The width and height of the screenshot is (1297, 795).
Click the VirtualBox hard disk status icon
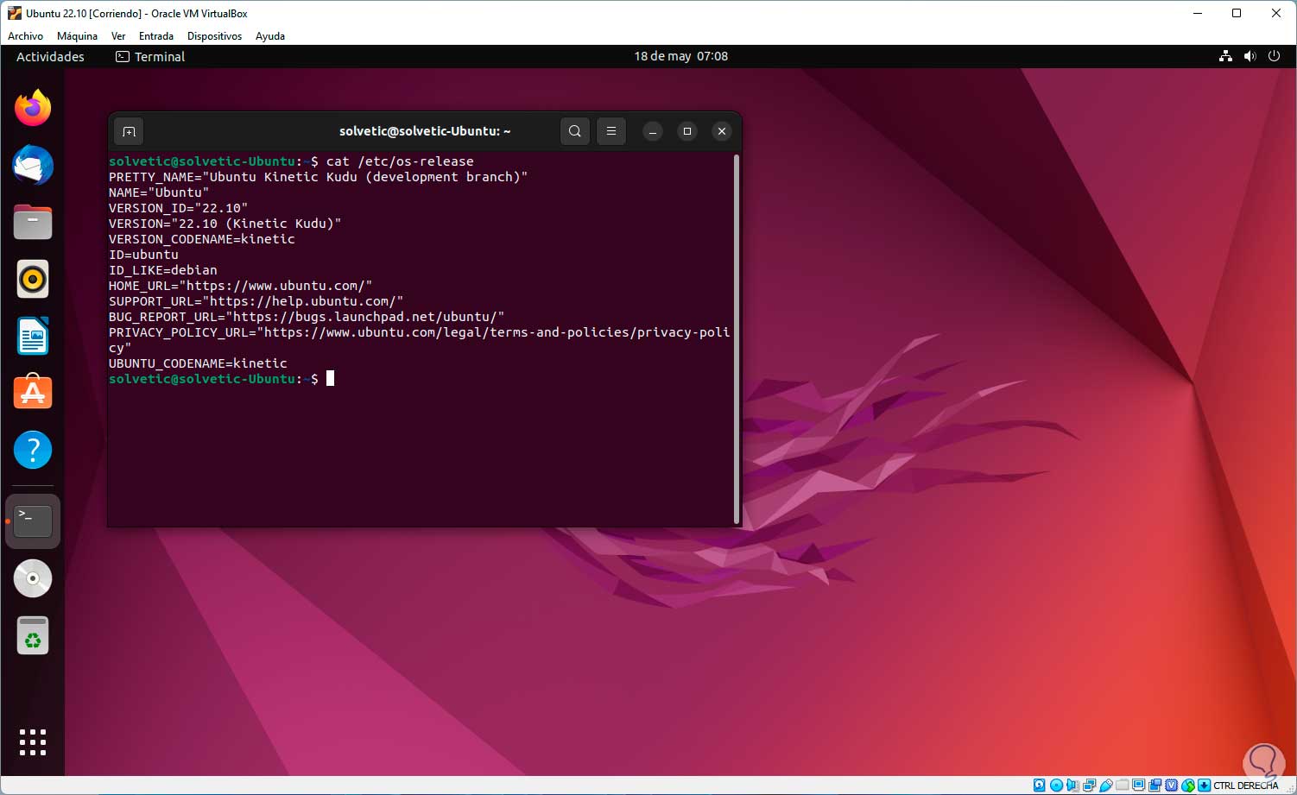[1039, 786]
